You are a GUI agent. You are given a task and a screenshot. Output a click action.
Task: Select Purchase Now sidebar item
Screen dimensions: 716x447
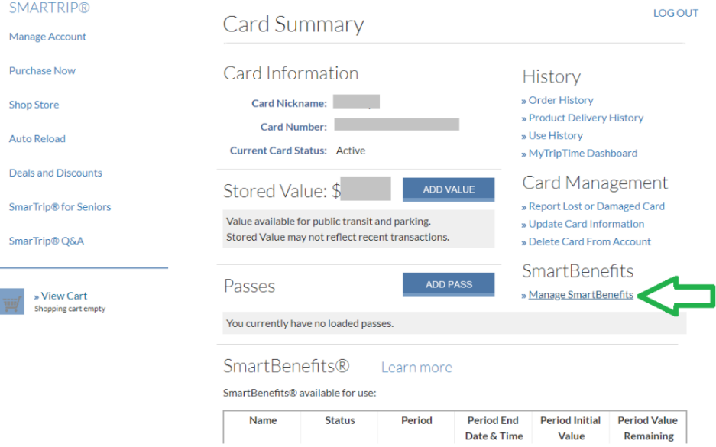(42, 71)
